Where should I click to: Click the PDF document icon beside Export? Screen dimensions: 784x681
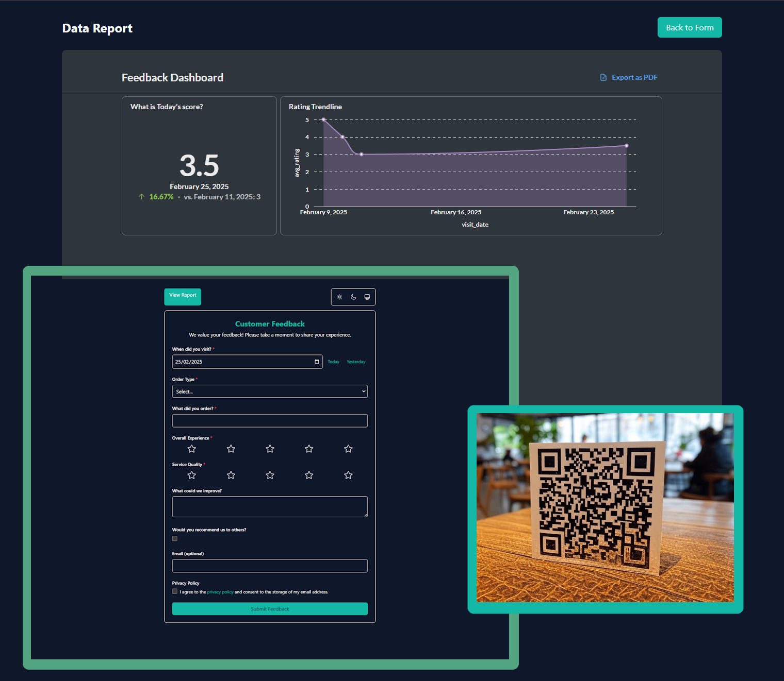603,77
